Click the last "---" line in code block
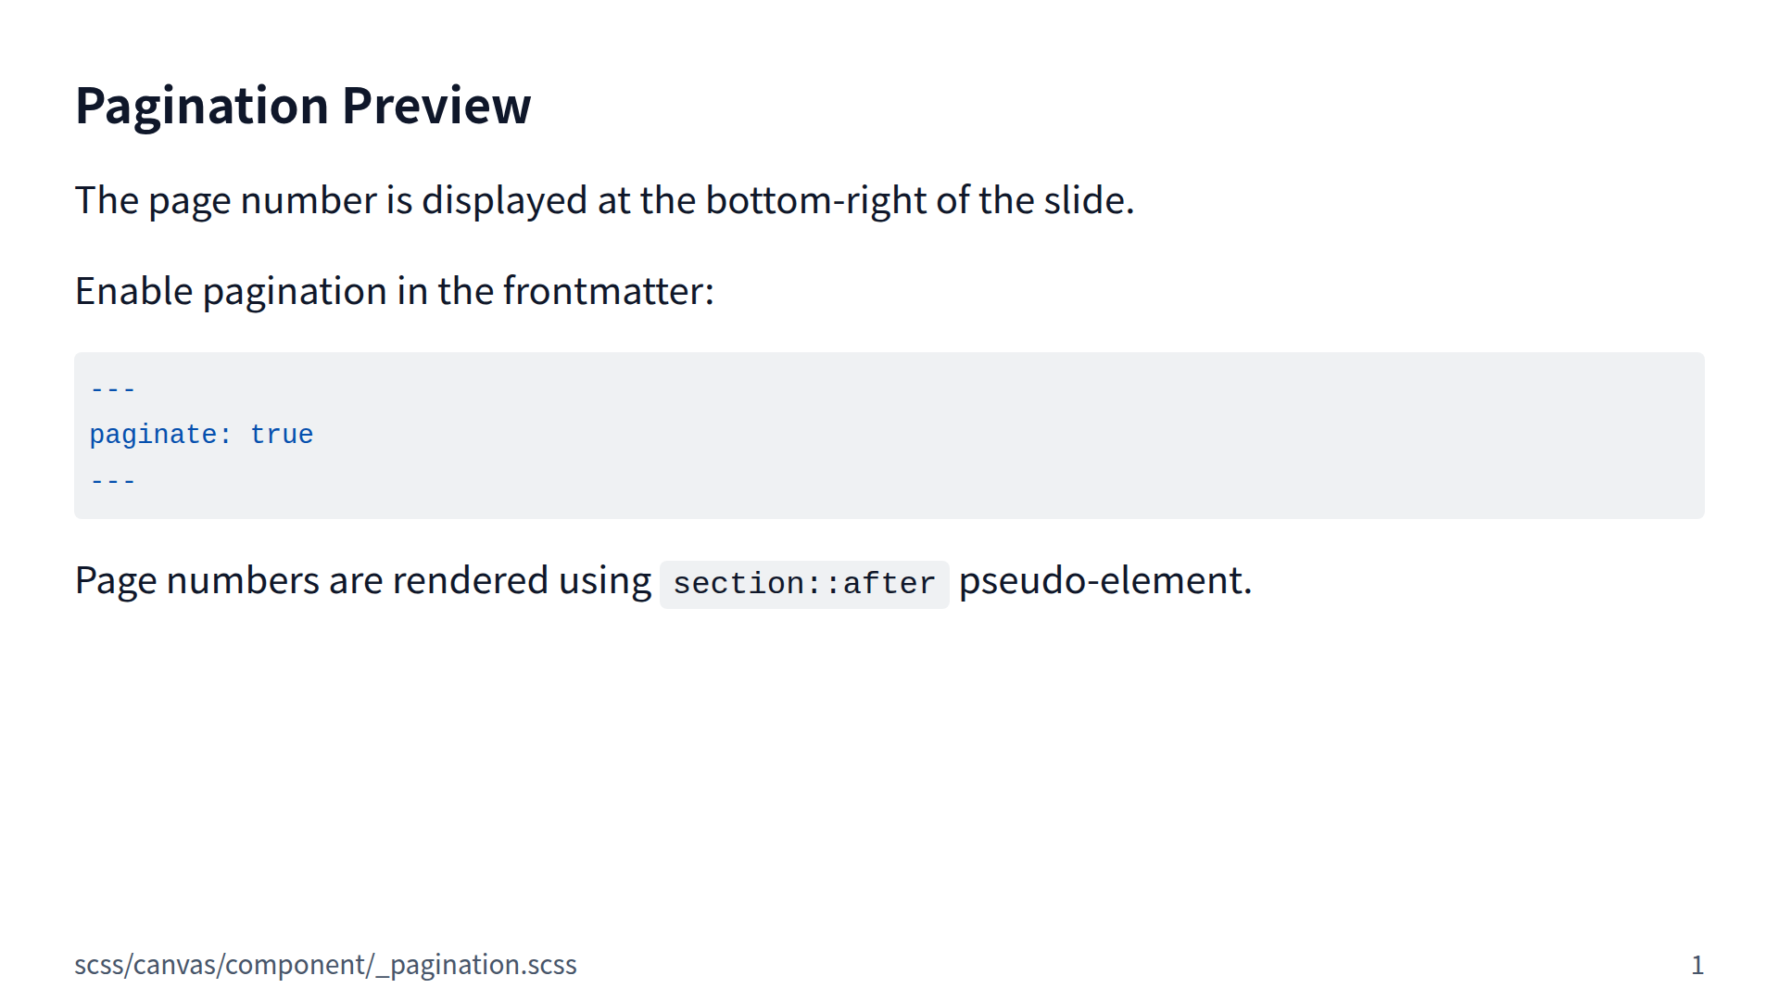 point(113,481)
